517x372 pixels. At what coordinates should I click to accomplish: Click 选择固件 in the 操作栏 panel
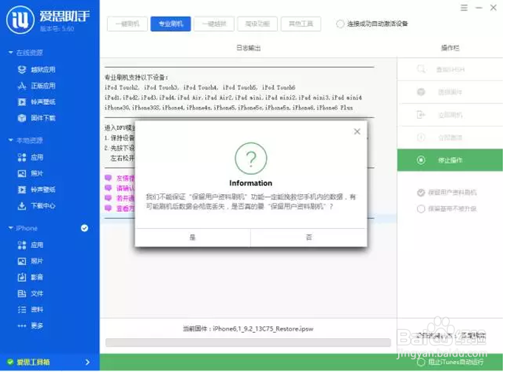[450, 92]
